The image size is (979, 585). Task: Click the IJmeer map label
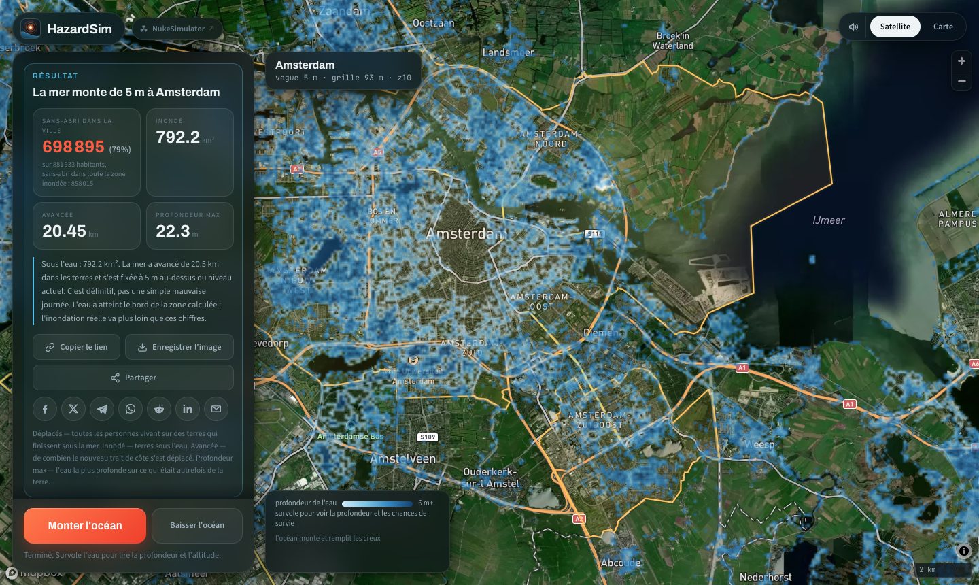tap(829, 220)
